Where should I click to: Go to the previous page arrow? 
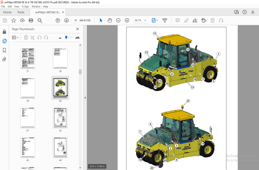pos(58,20)
